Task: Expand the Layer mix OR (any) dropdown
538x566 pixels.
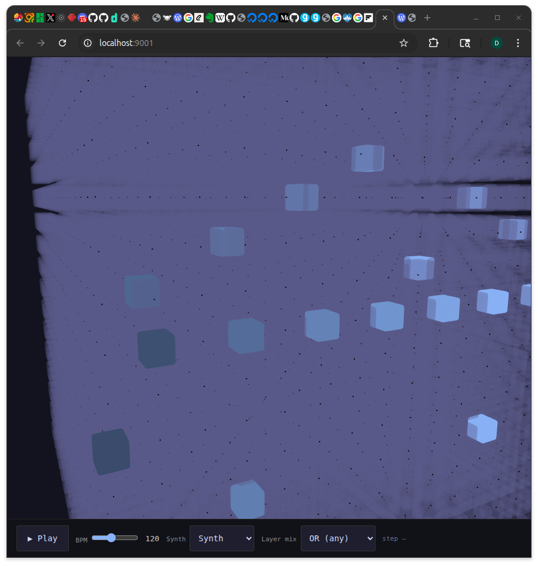Action: tap(338, 538)
